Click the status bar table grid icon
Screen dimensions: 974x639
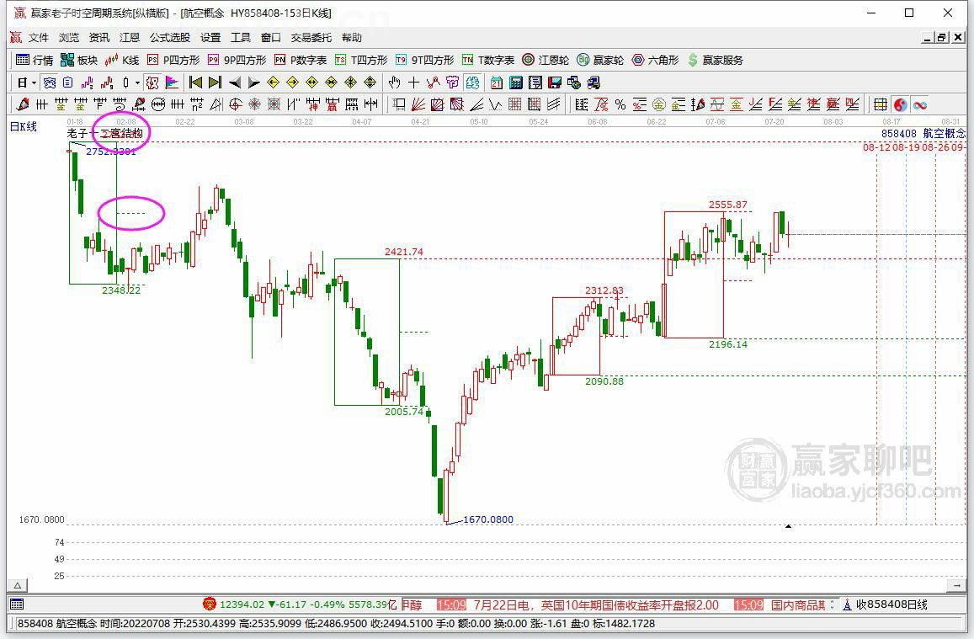point(17,604)
